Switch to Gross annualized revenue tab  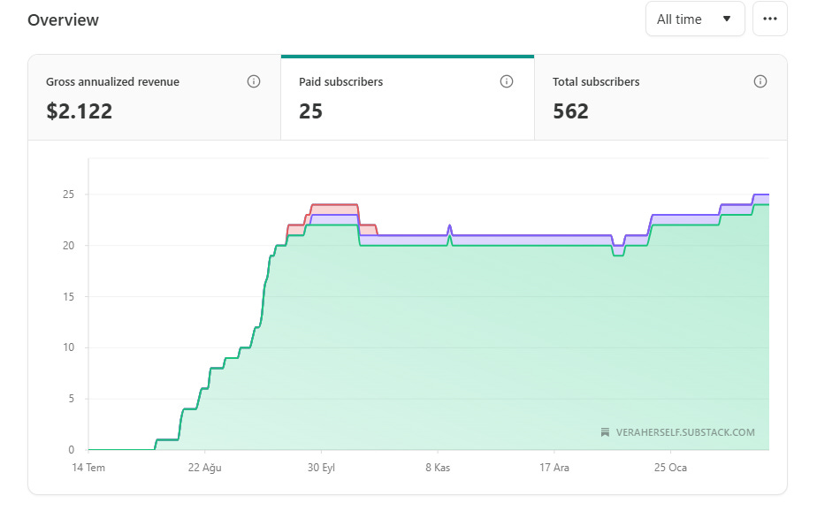coord(154,97)
